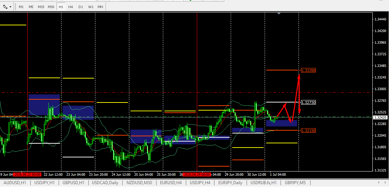Click the 24 Jun 12:00 time label
Viewport: 389px width, 187px height.
(121, 175)
